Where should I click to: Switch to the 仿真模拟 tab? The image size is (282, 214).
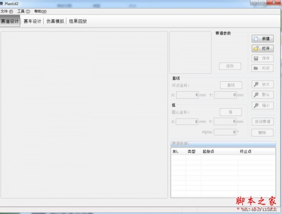55,21
